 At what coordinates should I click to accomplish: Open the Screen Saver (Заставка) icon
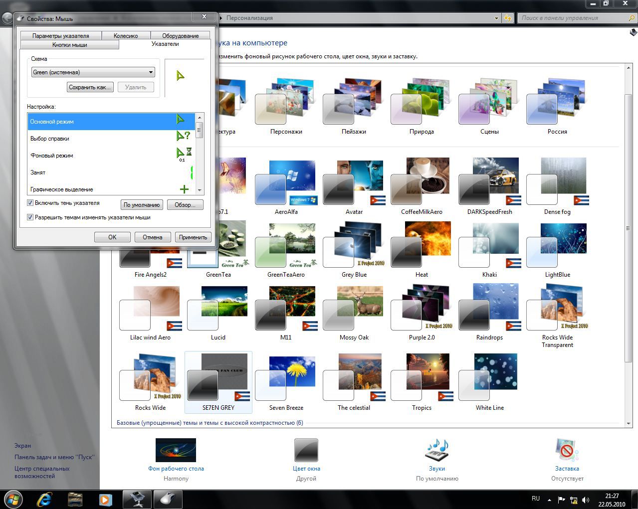coord(567,451)
